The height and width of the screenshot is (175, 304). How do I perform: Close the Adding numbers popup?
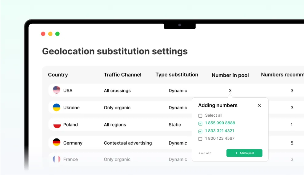coord(259,105)
